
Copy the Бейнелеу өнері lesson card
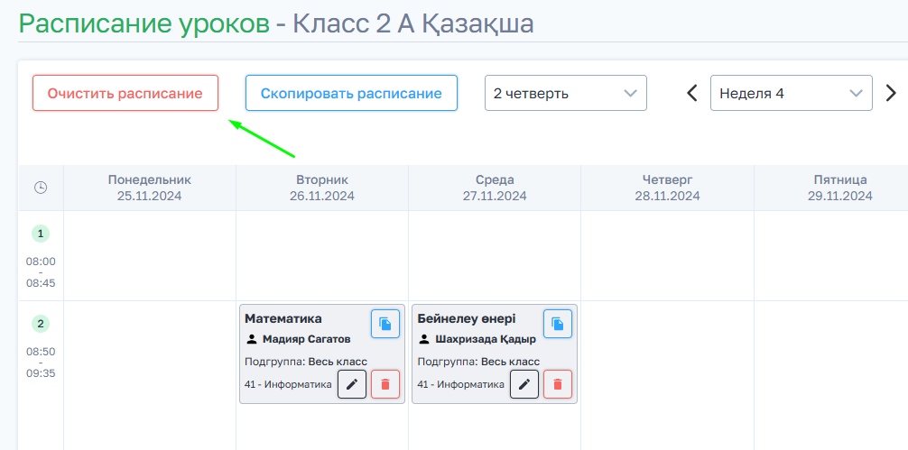point(558,324)
